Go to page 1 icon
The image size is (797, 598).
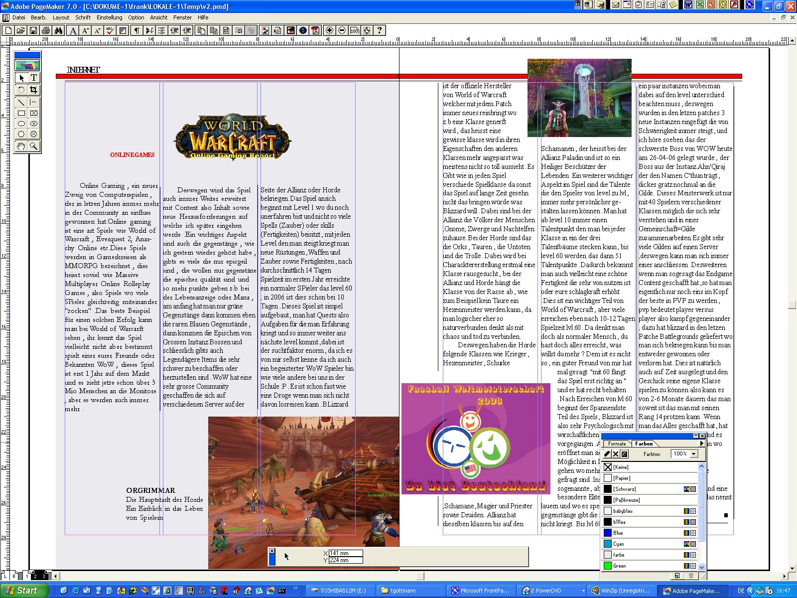click(x=26, y=576)
